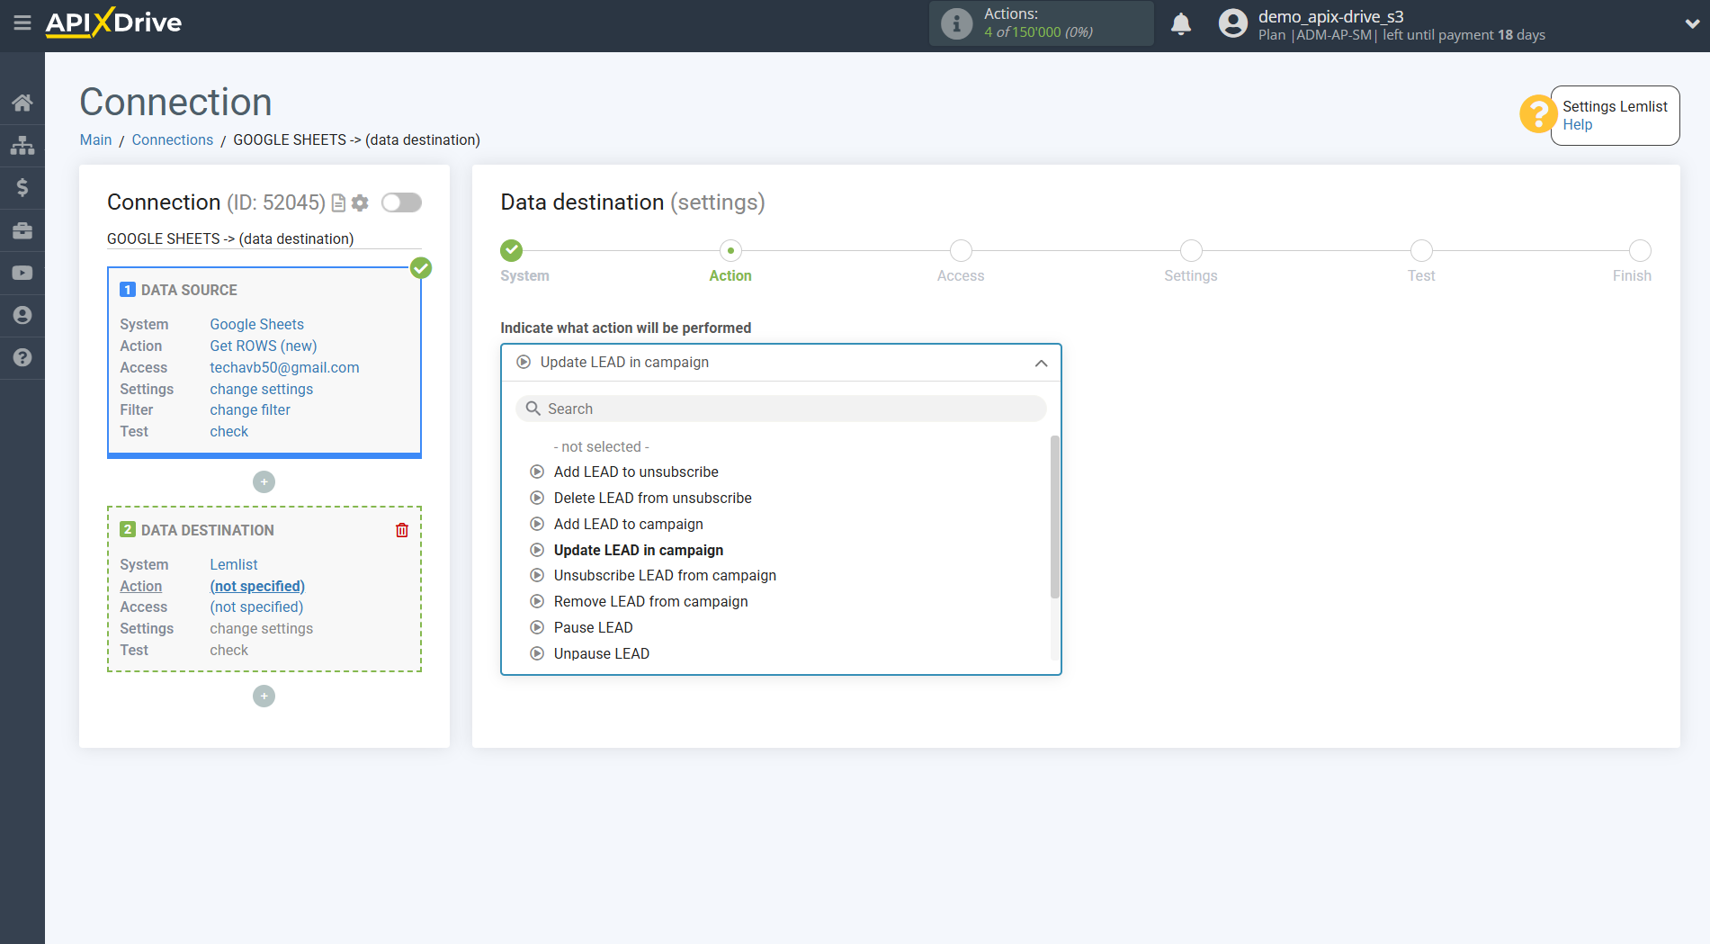Click the Actions info icon
Screen dimensions: 1710x944
[x=956, y=23]
